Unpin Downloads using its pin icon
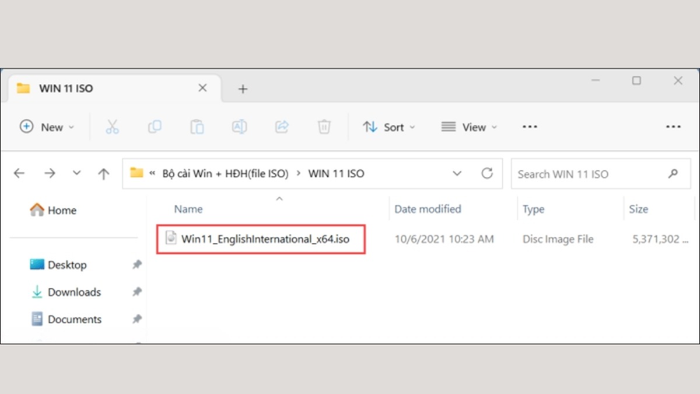This screenshot has height=394, width=700. [137, 292]
